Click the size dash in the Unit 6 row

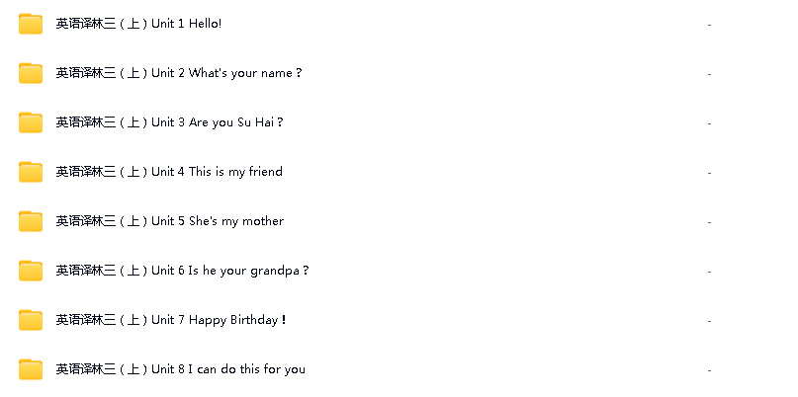pyautogui.click(x=709, y=271)
